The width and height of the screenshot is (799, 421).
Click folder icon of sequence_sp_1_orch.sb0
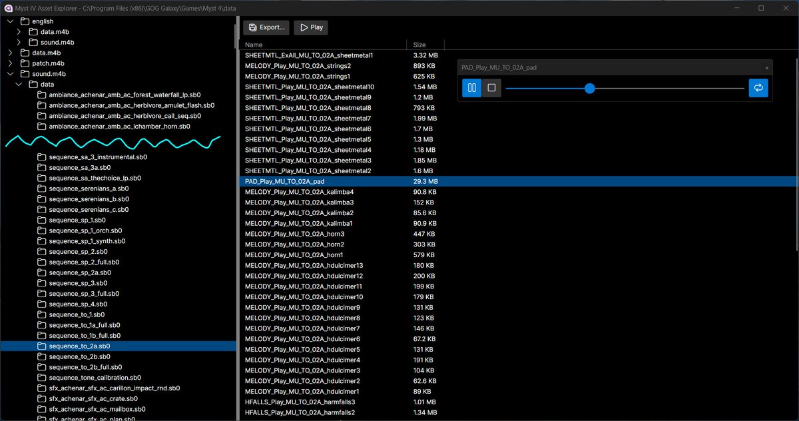tap(42, 230)
